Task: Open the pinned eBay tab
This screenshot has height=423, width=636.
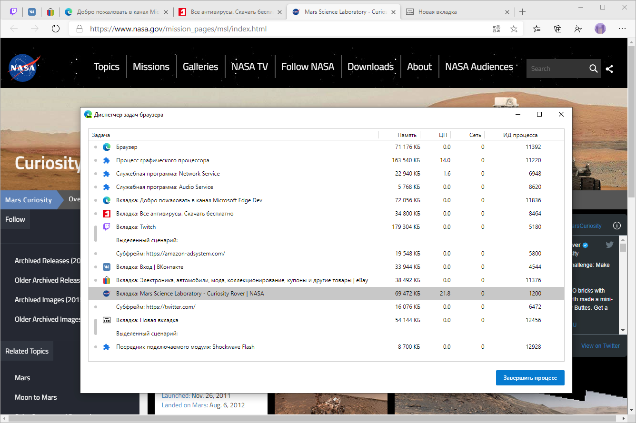Action: tap(50, 12)
